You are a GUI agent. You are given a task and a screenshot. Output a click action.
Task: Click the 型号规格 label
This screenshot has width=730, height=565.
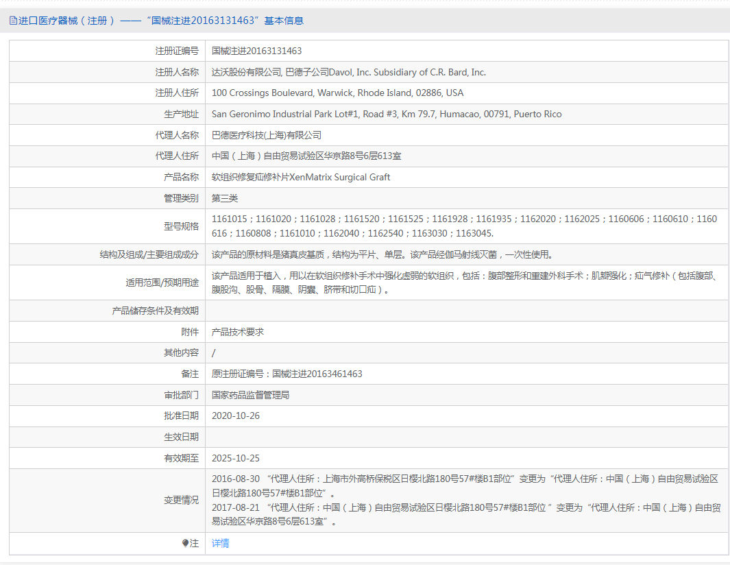pos(181,226)
